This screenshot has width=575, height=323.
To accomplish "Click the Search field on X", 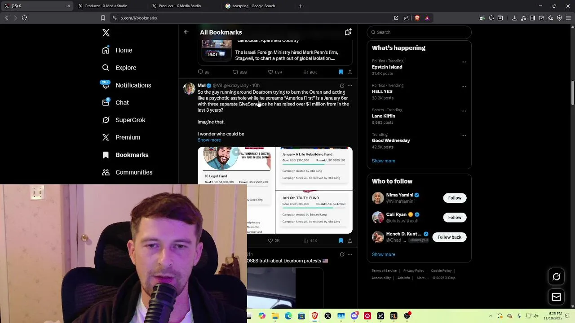I will [x=419, y=32].
